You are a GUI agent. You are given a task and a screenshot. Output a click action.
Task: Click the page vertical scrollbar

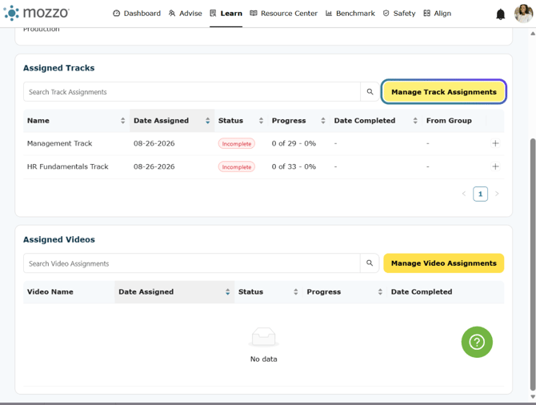[x=533, y=264]
